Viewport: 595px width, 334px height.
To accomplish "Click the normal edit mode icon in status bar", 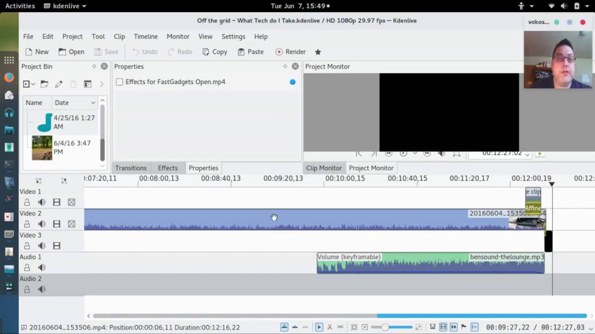I will tap(284, 327).
